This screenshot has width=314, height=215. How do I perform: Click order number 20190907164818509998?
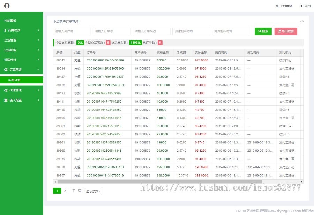(104, 94)
